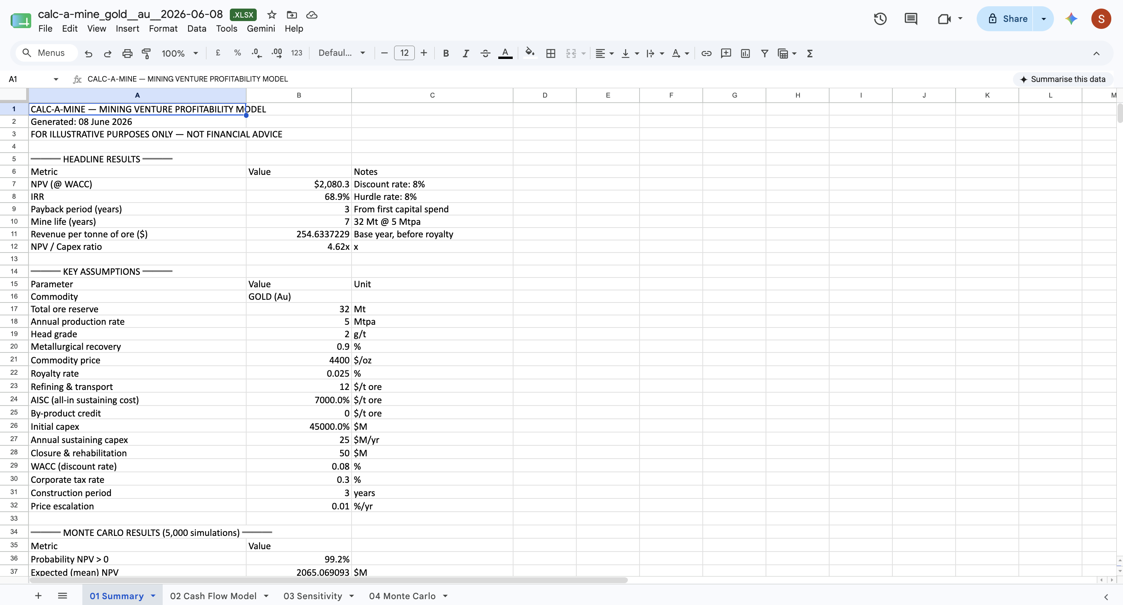1123x605 pixels.
Task: Select column C header
Action: click(x=432, y=95)
